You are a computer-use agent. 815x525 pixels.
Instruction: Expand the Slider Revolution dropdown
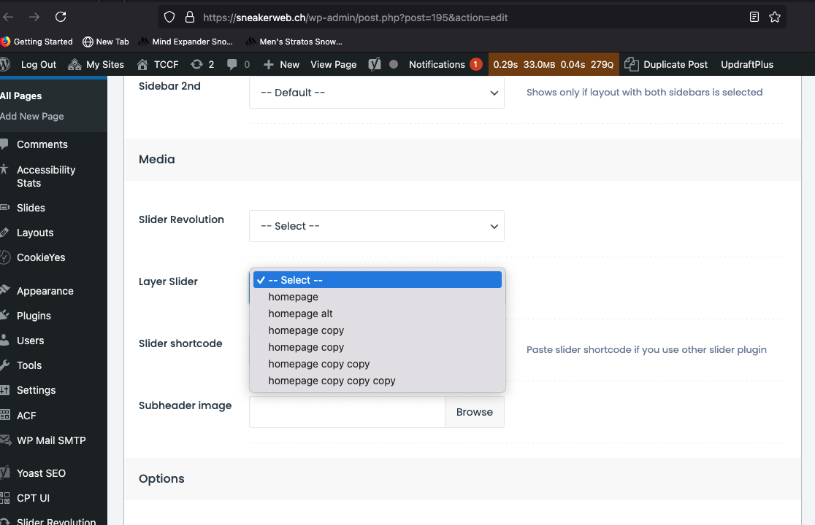[376, 226]
